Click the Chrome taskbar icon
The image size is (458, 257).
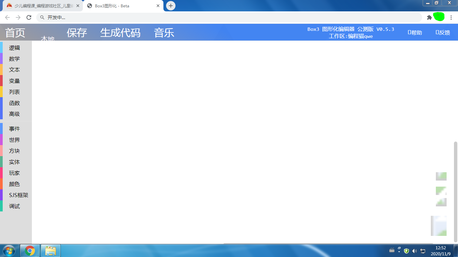[x=30, y=251]
